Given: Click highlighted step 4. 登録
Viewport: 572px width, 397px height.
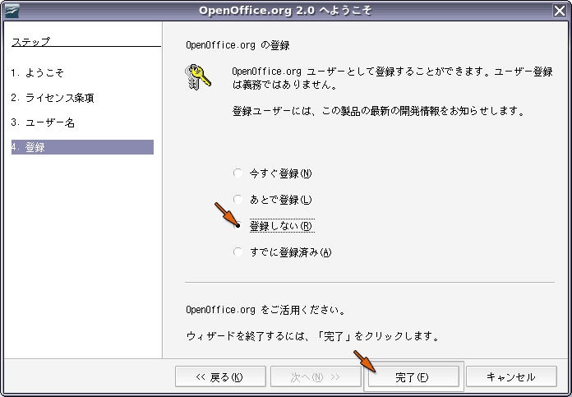Looking at the screenshot, I should (x=82, y=147).
